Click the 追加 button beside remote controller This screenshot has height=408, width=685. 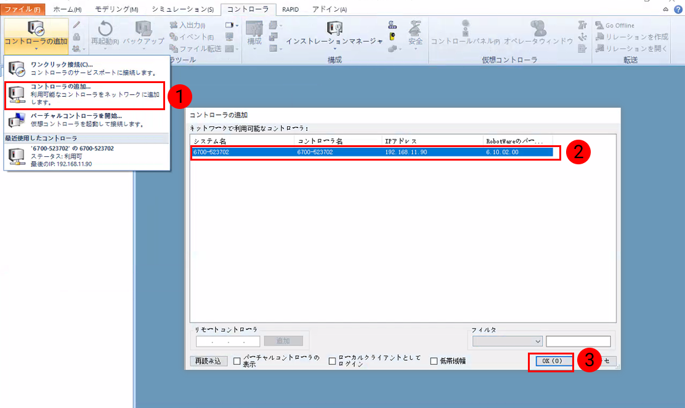tap(283, 341)
